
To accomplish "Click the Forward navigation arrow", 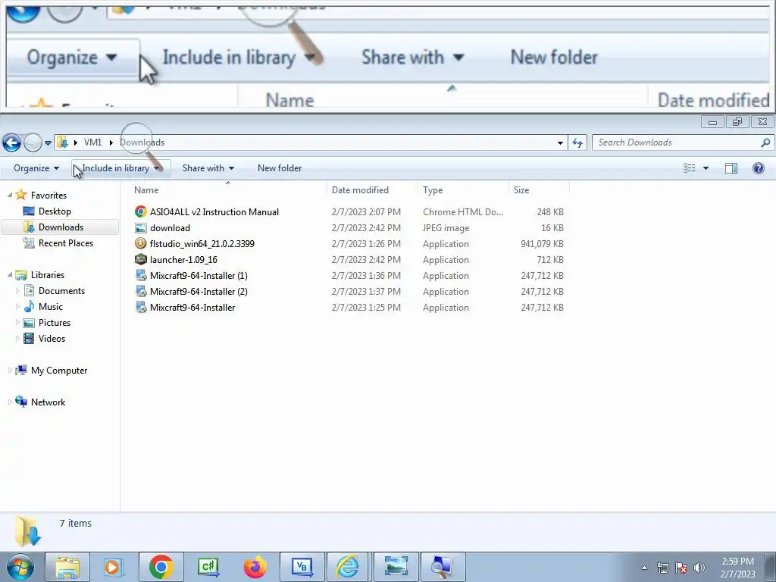I will (x=33, y=143).
